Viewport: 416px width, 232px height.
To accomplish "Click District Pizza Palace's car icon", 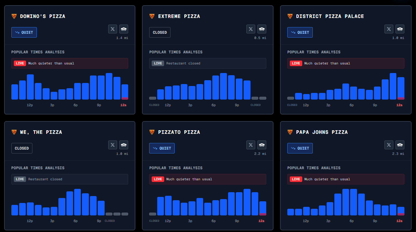I will (x=400, y=29).
